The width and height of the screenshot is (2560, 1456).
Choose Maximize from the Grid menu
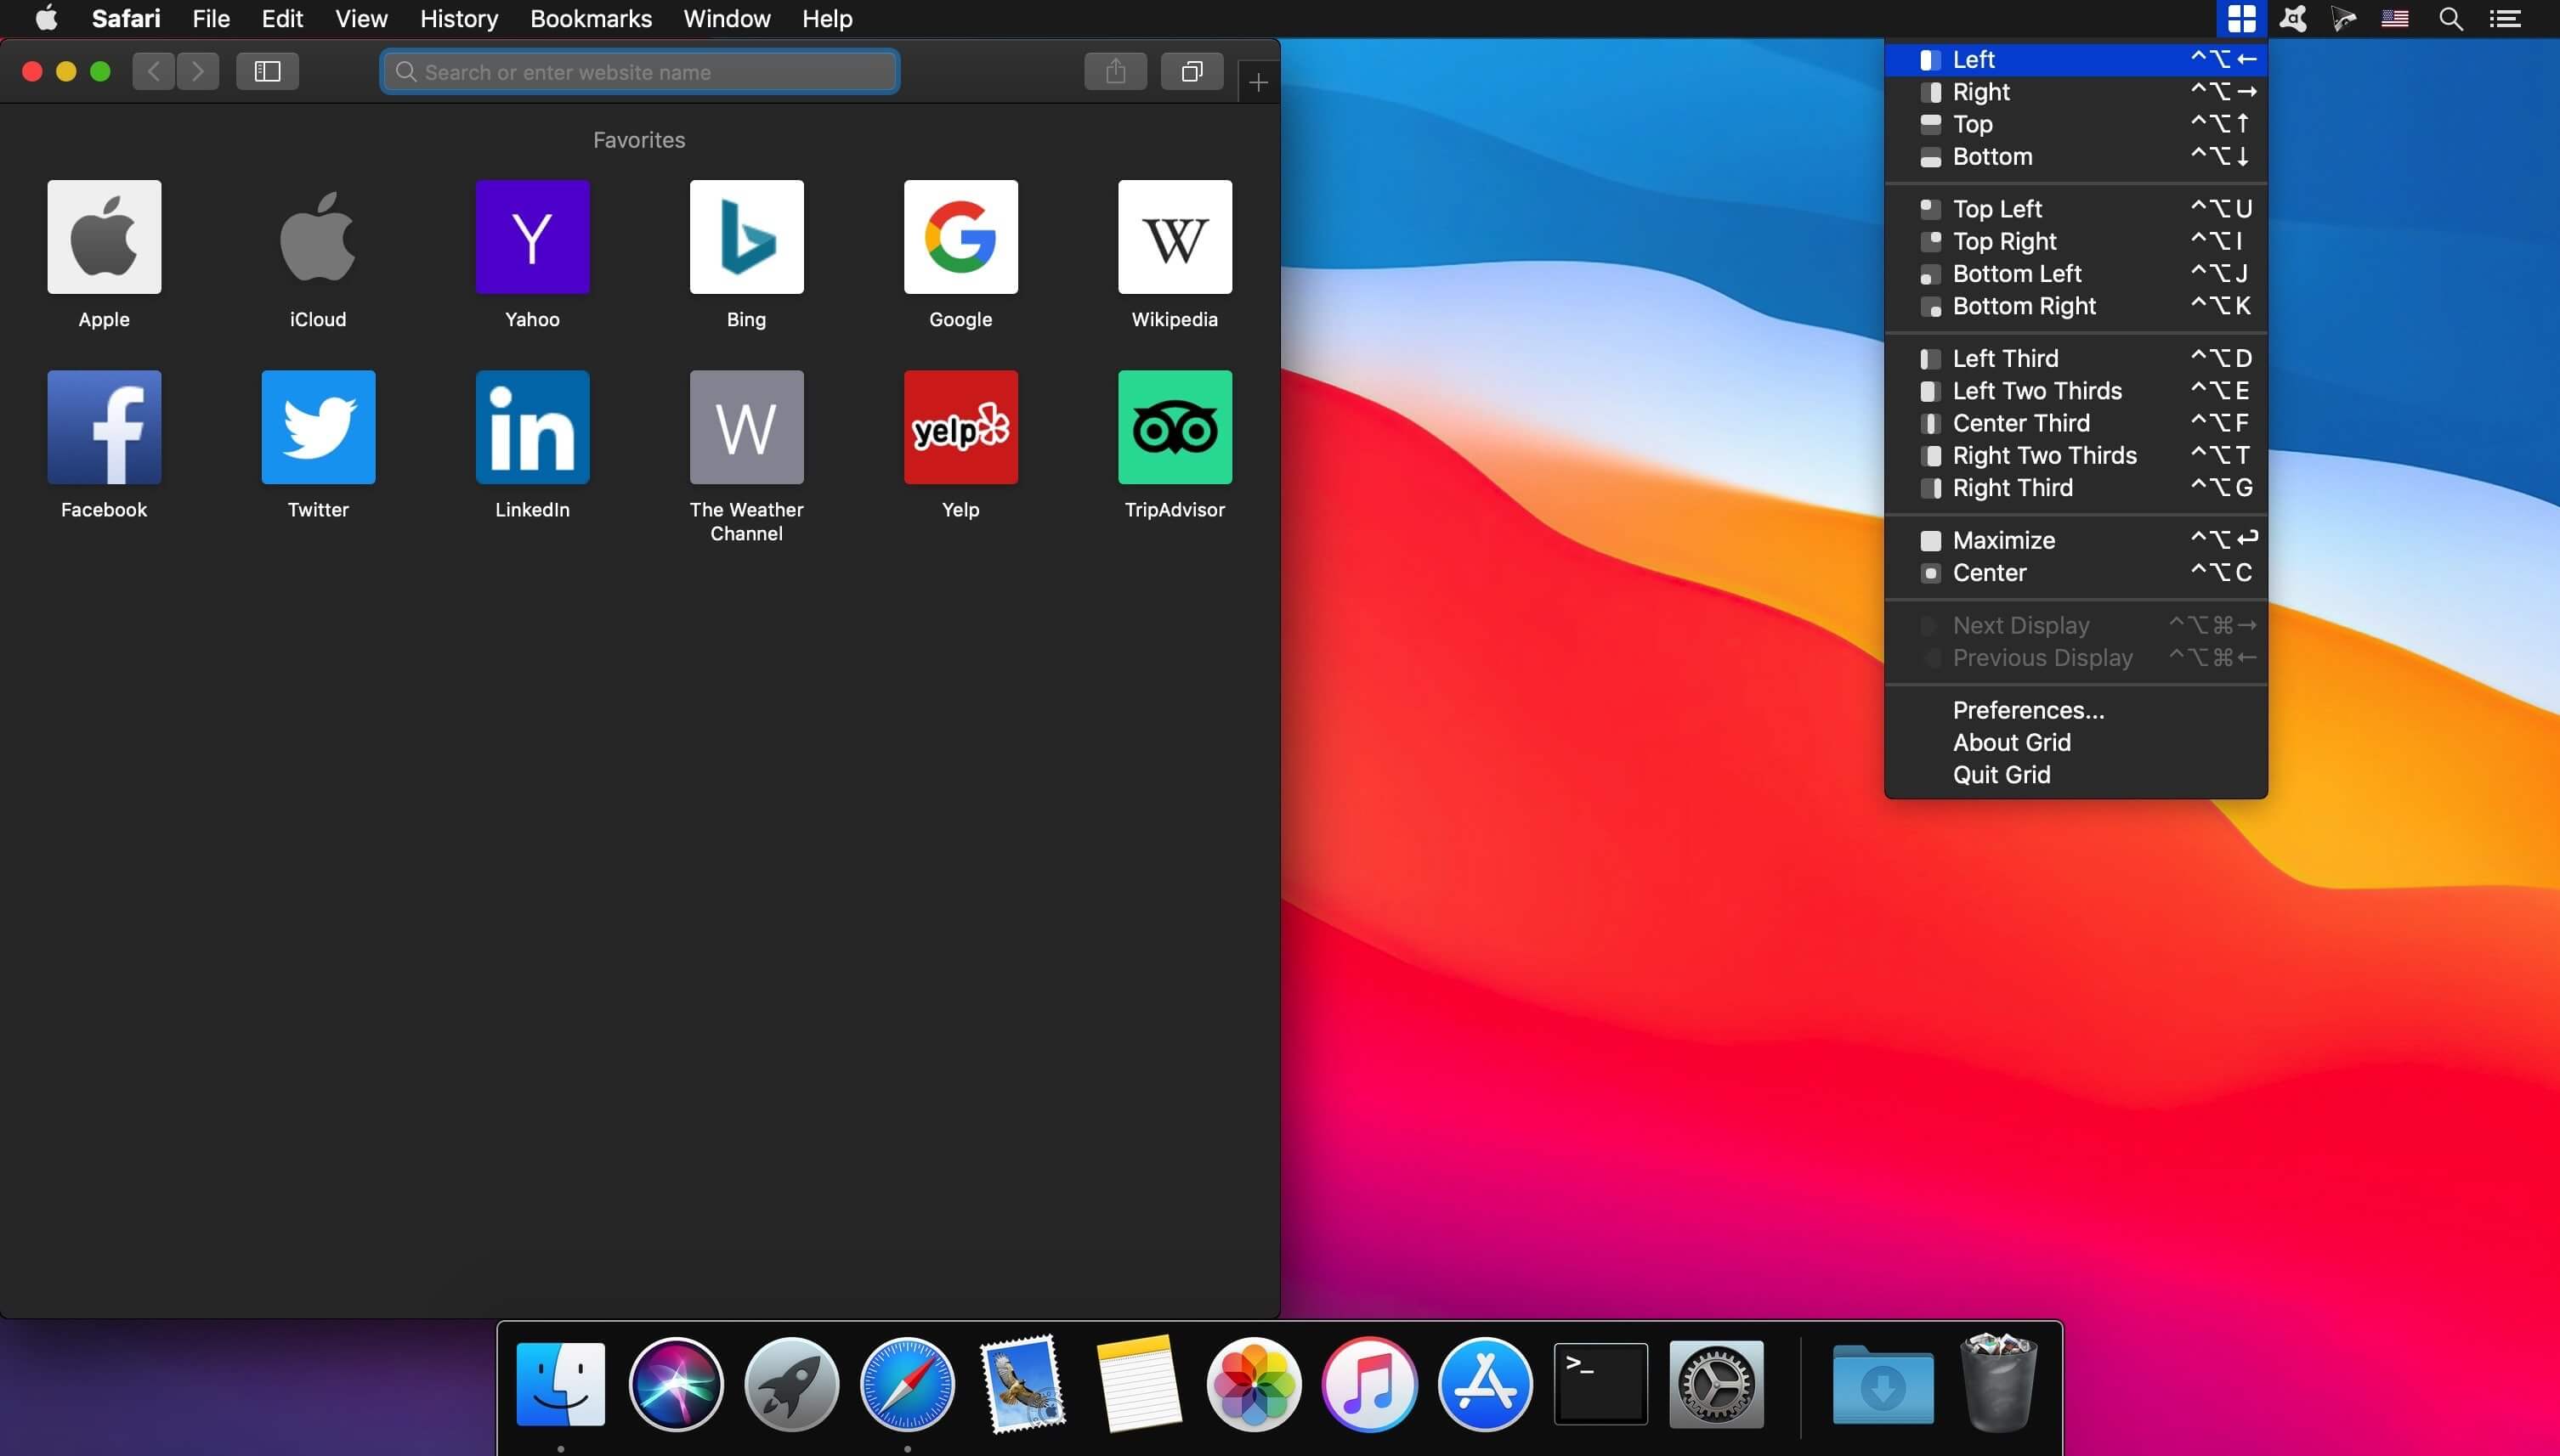click(2002, 541)
